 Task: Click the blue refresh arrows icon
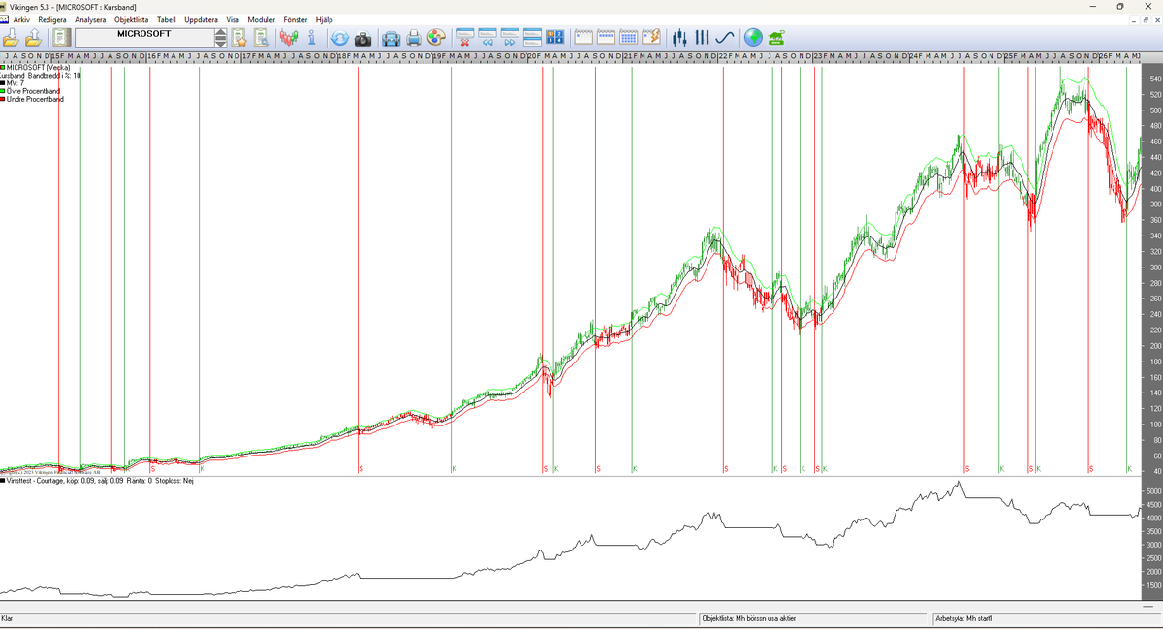[x=340, y=38]
